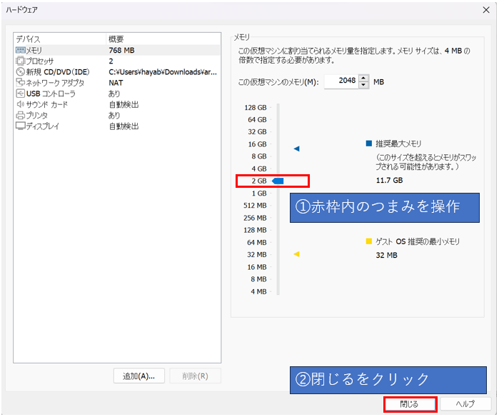The image size is (499, 417).
Task: Click the blue recommended maximum memory marker
Action: click(x=296, y=149)
